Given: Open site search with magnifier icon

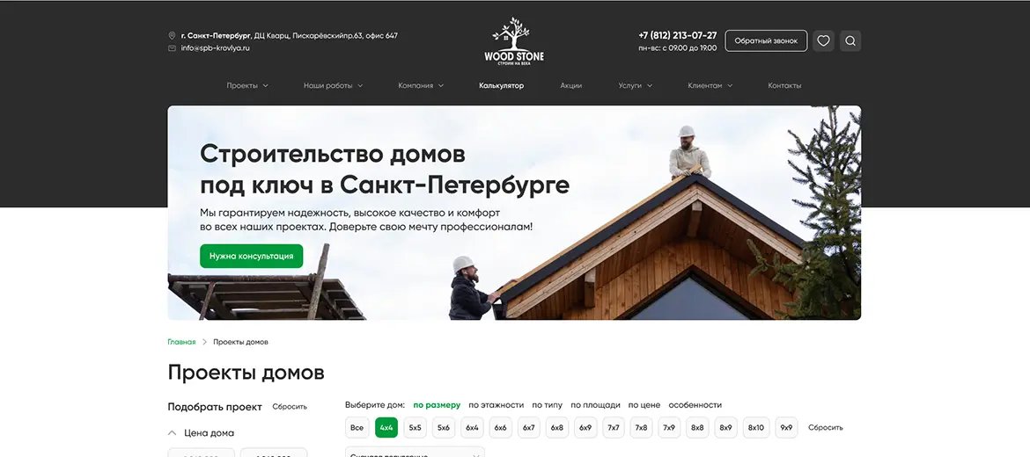Looking at the screenshot, I should [850, 40].
